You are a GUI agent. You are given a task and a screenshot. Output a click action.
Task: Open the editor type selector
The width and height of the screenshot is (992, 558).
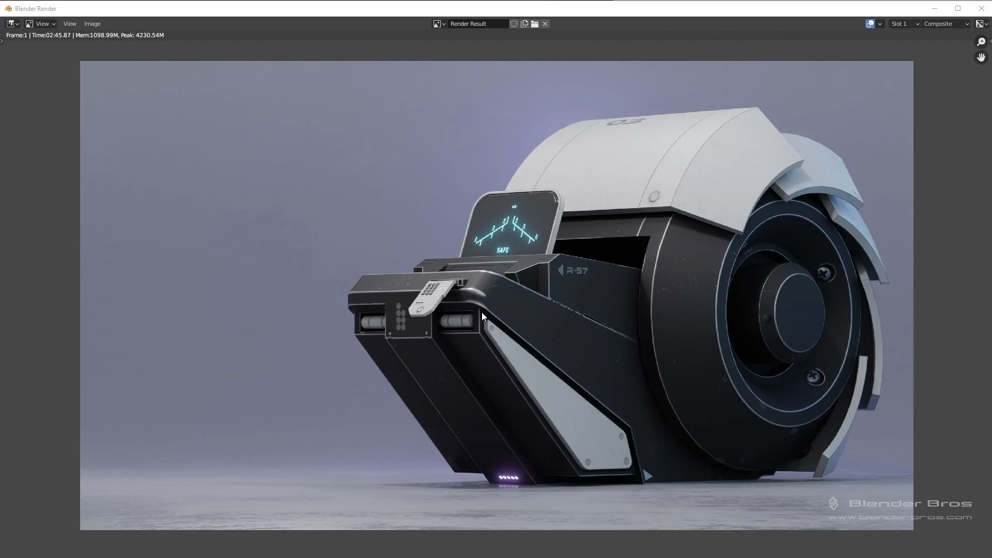[12, 24]
